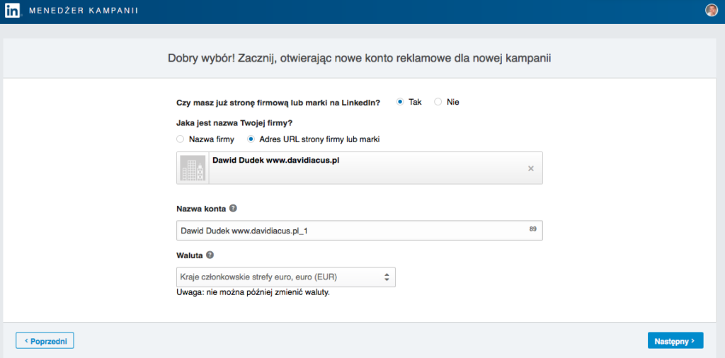Show help for Nazwa konta

click(x=233, y=209)
